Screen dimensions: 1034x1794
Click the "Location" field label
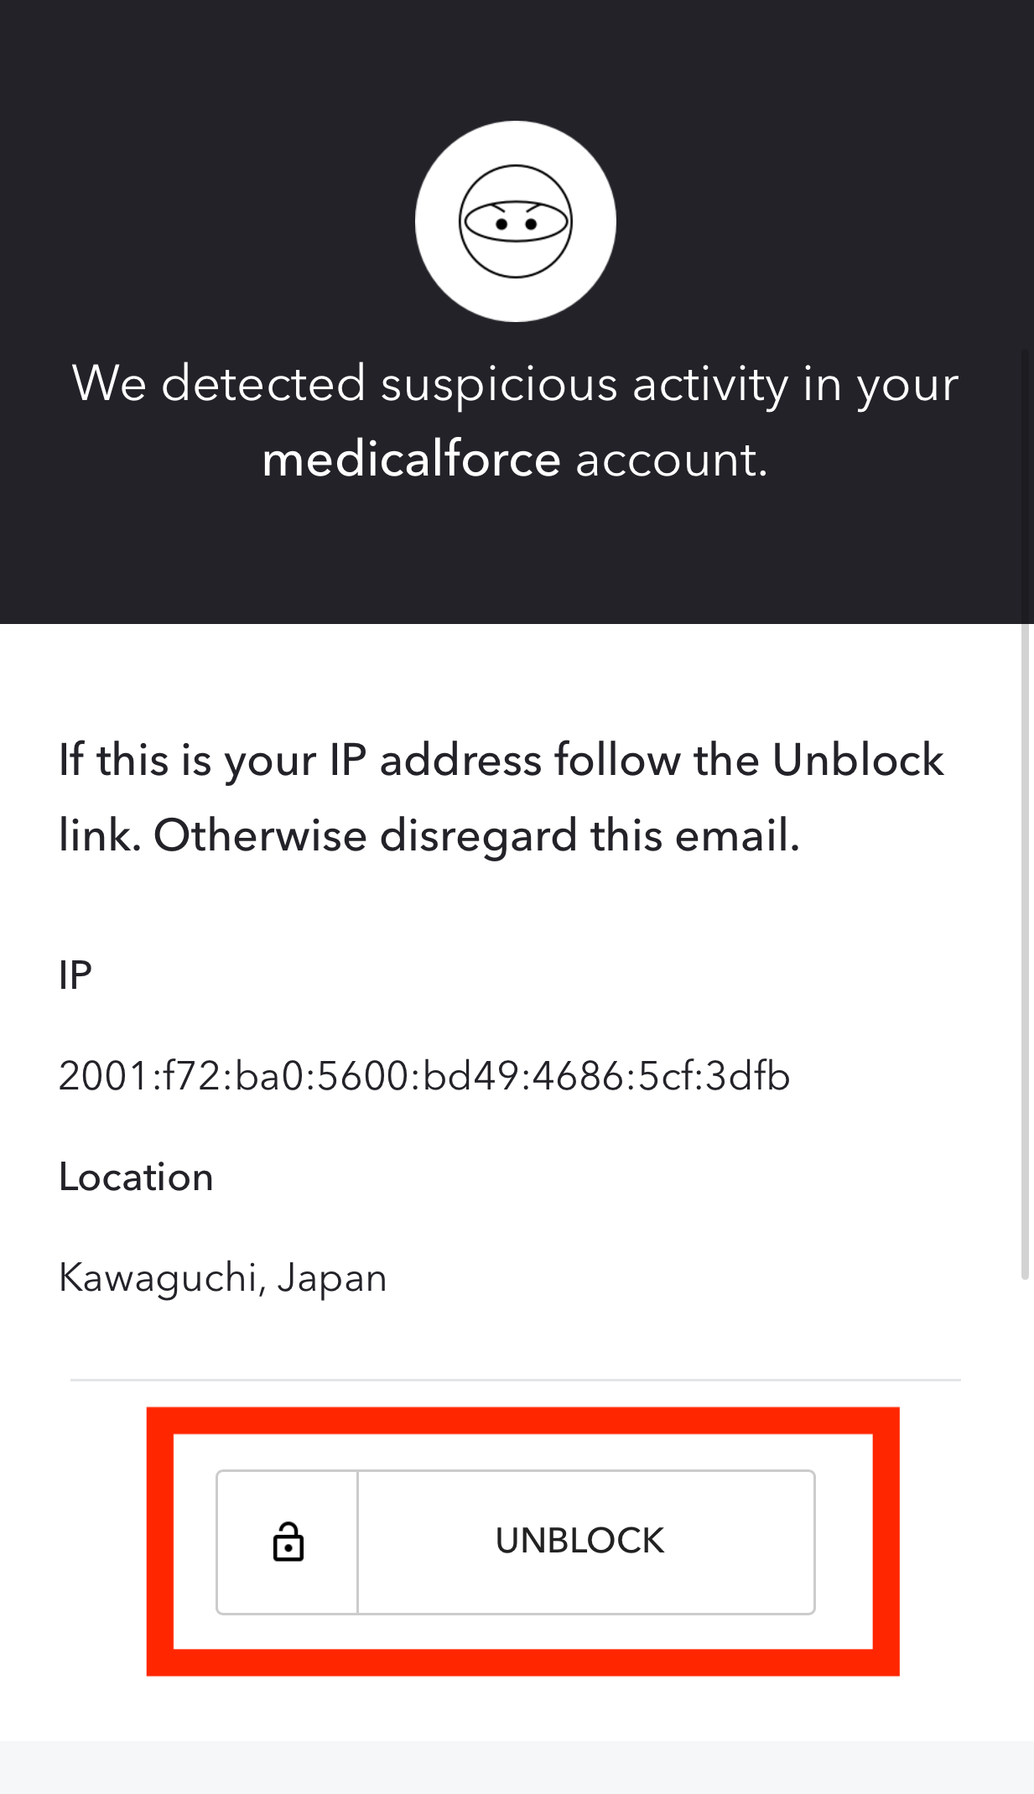(x=136, y=1177)
